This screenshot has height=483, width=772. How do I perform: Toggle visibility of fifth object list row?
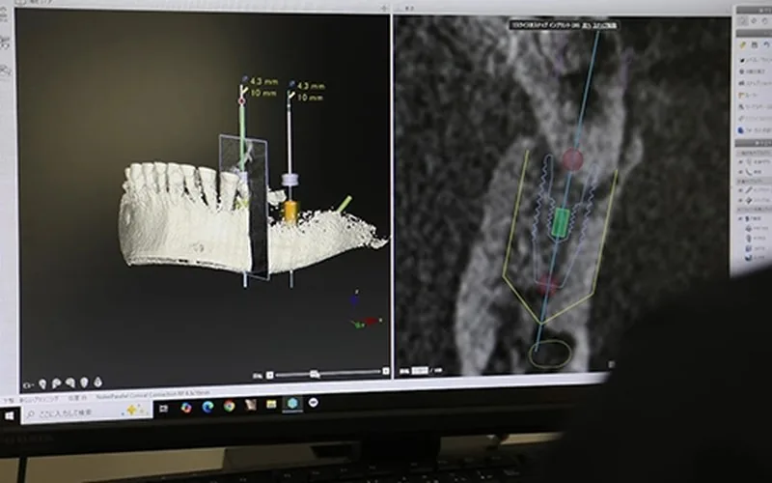point(740,218)
